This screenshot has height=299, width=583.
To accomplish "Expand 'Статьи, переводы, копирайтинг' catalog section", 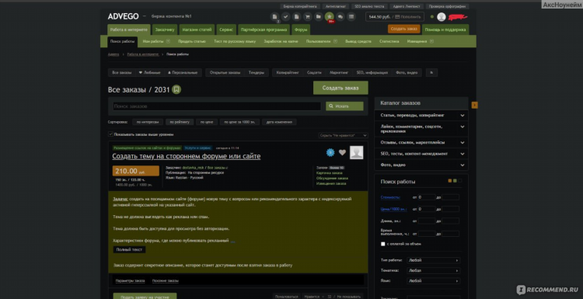I will (421, 116).
